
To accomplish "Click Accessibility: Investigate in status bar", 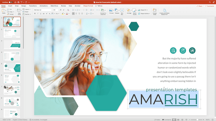I will click(x=38, y=120).
